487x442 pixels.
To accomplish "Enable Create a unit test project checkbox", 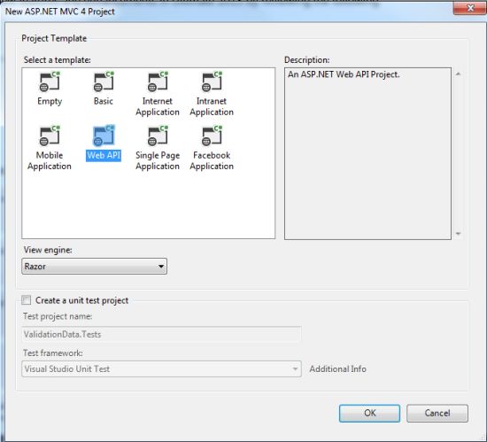I will [x=26, y=300].
